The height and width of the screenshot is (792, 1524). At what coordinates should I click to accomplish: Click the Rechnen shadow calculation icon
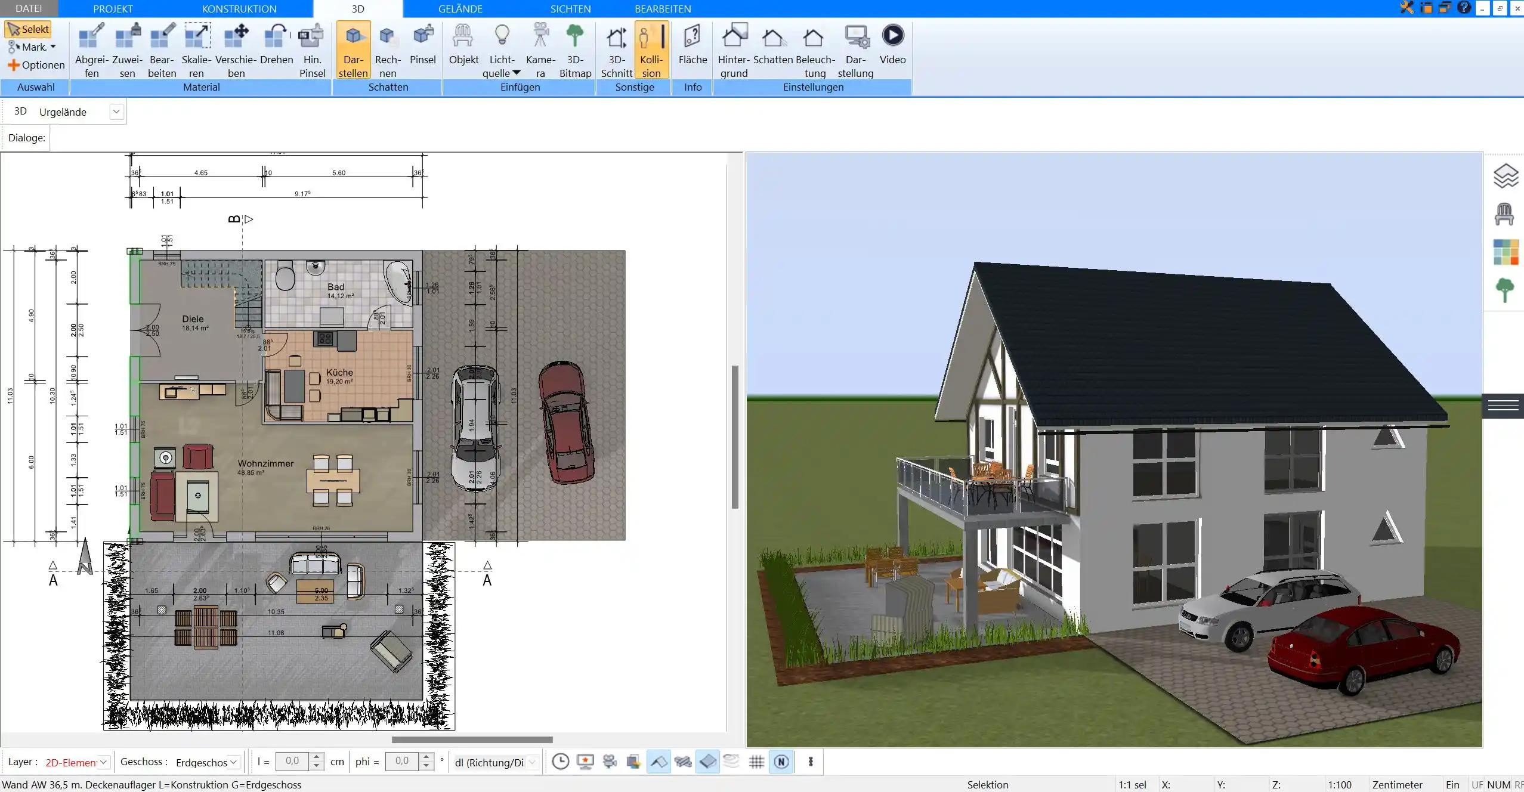click(x=388, y=50)
